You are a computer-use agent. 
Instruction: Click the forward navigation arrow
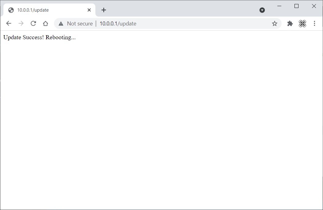click(21, 24)
